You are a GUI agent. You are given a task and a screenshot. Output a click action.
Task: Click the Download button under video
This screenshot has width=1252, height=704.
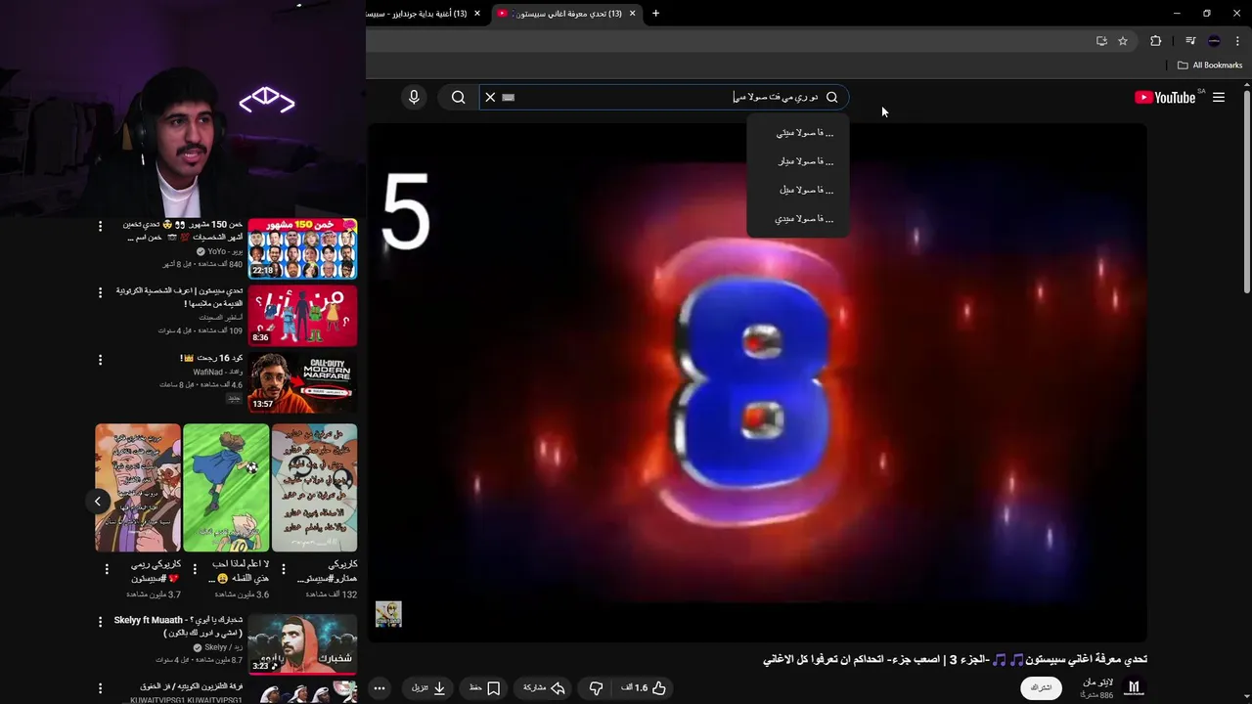(429, 688)
